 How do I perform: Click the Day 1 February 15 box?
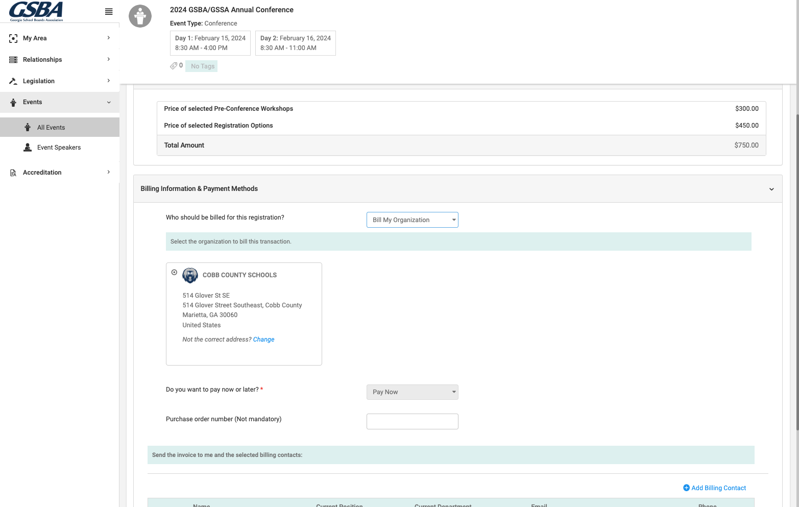point(210,43)
